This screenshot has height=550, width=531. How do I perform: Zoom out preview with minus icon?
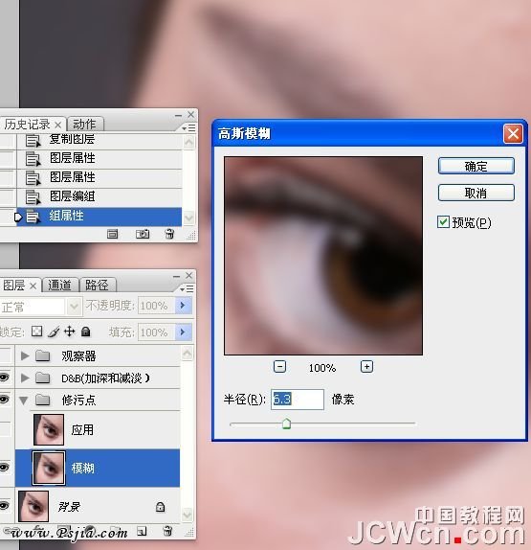(x=279, y=367)
